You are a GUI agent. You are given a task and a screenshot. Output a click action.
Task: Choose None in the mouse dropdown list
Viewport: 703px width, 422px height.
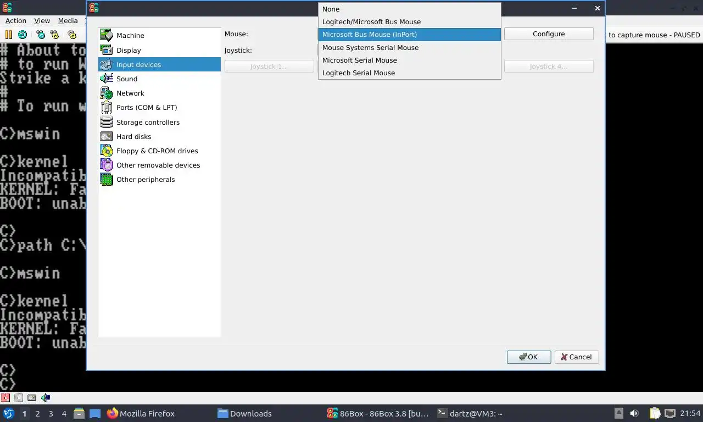pyautogui.click(x=409, y=9)
